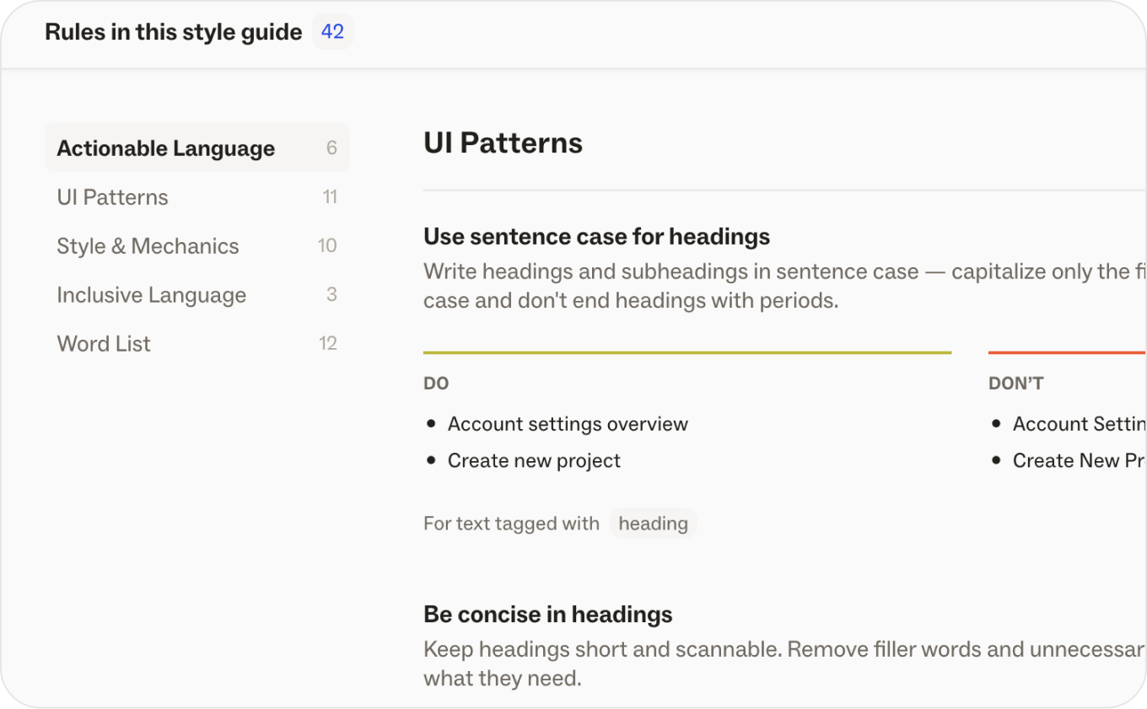Select the Inclusive Language category

(197, 295)
